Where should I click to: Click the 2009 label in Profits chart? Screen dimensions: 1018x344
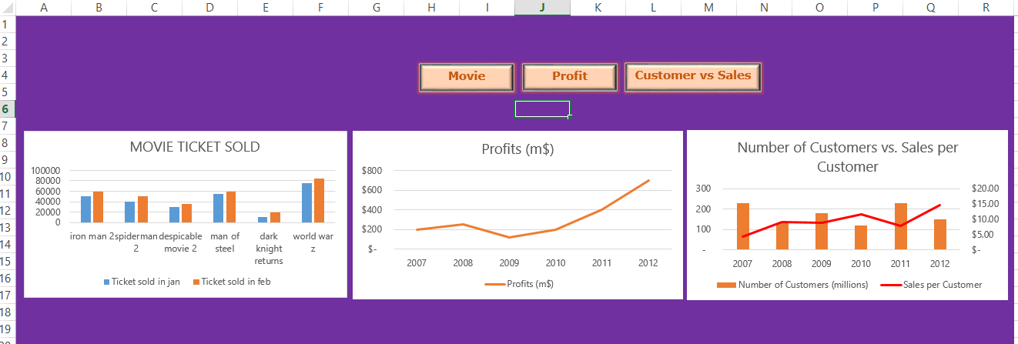(509, 262)
